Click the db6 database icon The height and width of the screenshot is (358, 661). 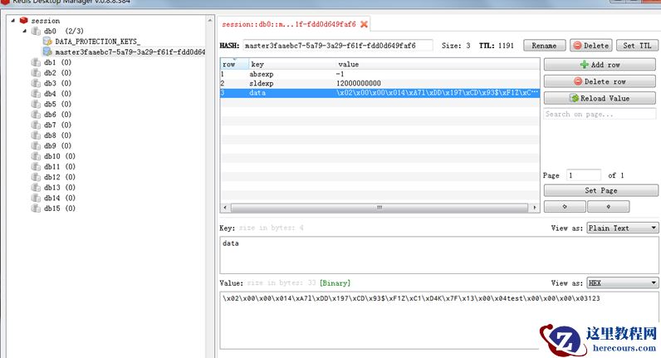click(x=36, y=115)
